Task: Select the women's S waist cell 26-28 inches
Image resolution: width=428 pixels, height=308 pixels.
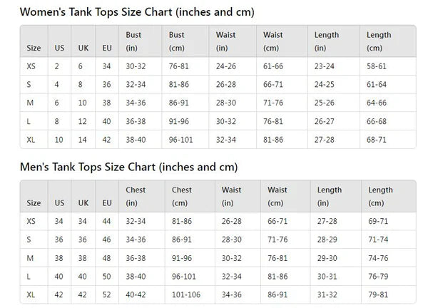Action: click(225, 84)
